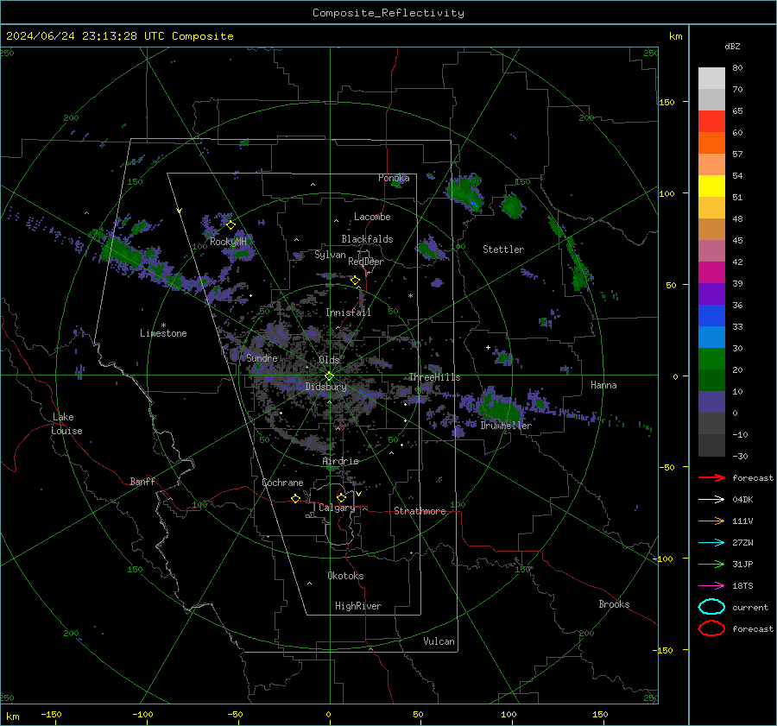
Task: Click the Sylvan label
Action: click(x=330, y=256)
